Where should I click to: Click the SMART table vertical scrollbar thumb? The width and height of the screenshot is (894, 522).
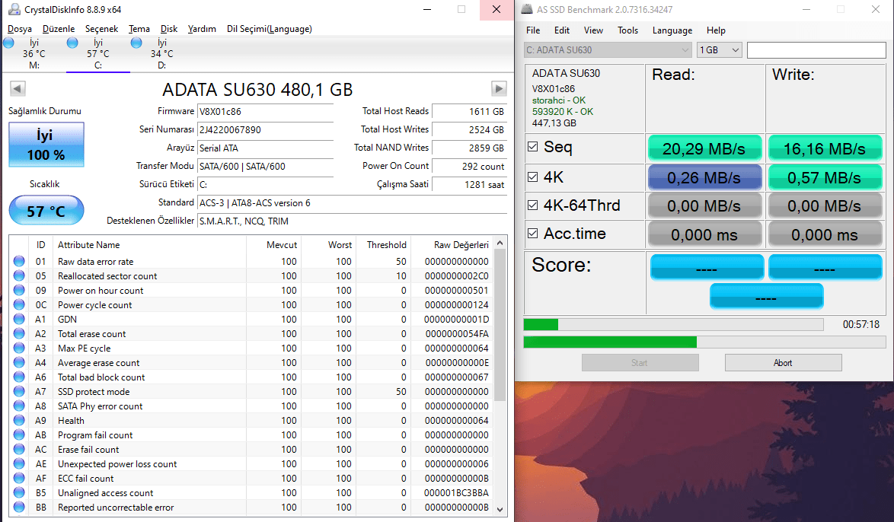(x=500, y=326)
